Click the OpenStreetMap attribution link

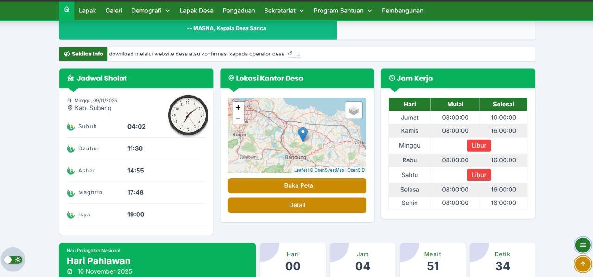tap(329, 170)
